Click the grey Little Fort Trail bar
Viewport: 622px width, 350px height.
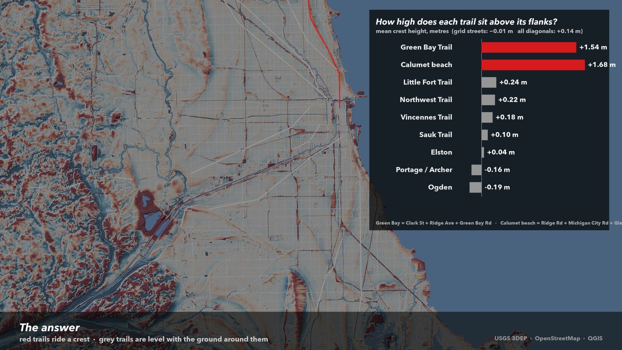click(x=489, y=82)
